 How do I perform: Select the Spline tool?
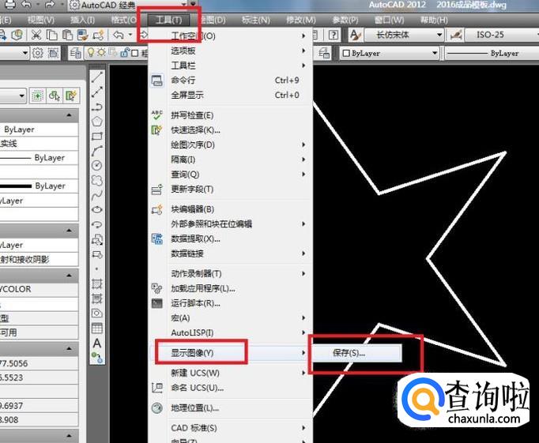(97, 195)
